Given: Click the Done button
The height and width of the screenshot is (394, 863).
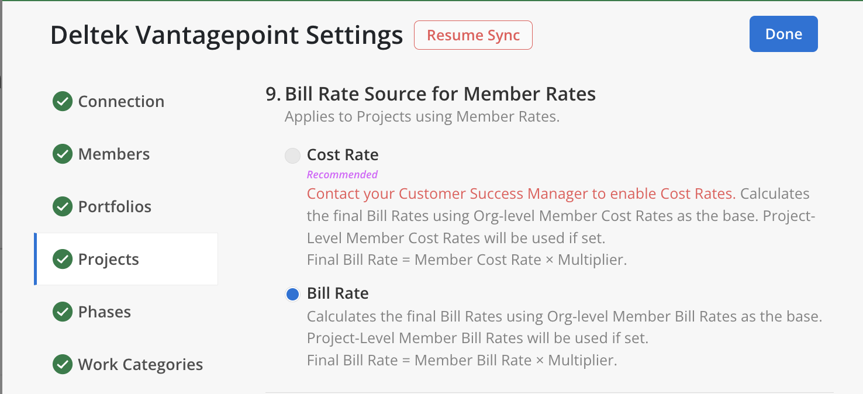Looking at the screenshot, I should tap(783, 34).
